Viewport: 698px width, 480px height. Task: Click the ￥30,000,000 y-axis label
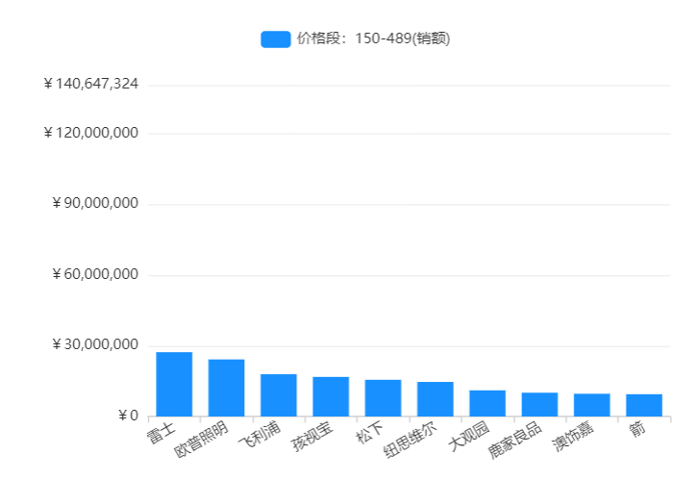click(95, 345)
